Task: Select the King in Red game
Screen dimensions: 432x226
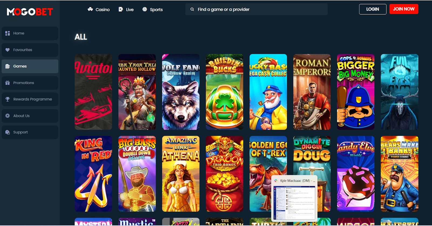Action: coord(93,174)
